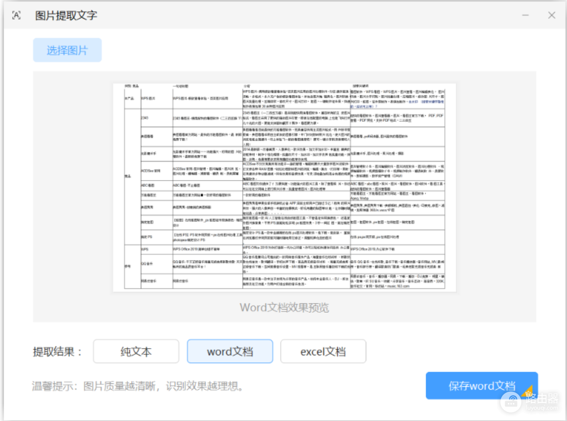Click the 图片提取文字 window title
The image size is (567, 421).
(x=66, y=16)
